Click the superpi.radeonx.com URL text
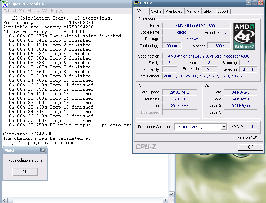 40,143
